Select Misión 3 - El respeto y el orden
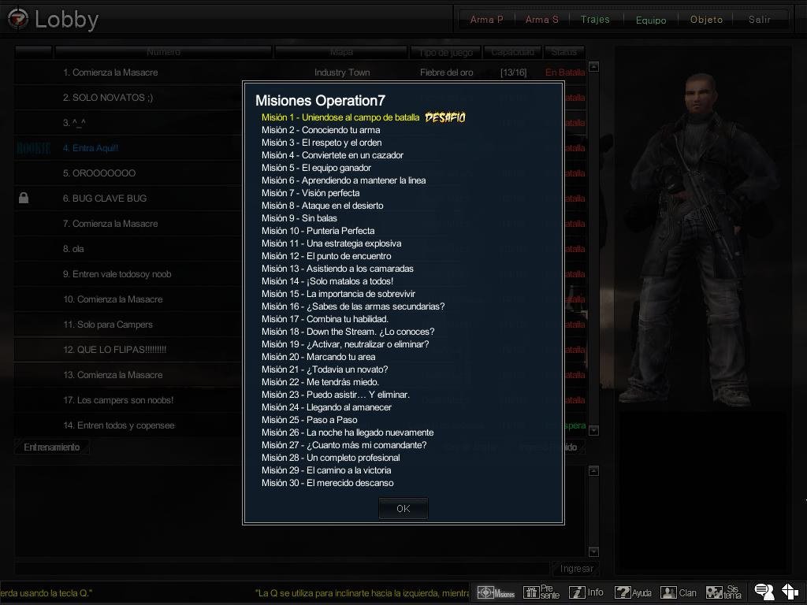The width and height of the screenshot is (807, 605). (x=322, y=143)
